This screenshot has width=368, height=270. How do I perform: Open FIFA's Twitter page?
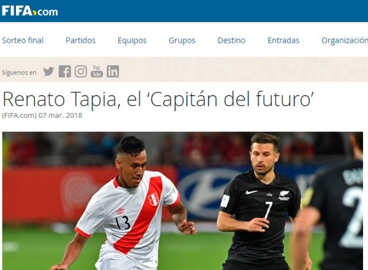point(48,71)
